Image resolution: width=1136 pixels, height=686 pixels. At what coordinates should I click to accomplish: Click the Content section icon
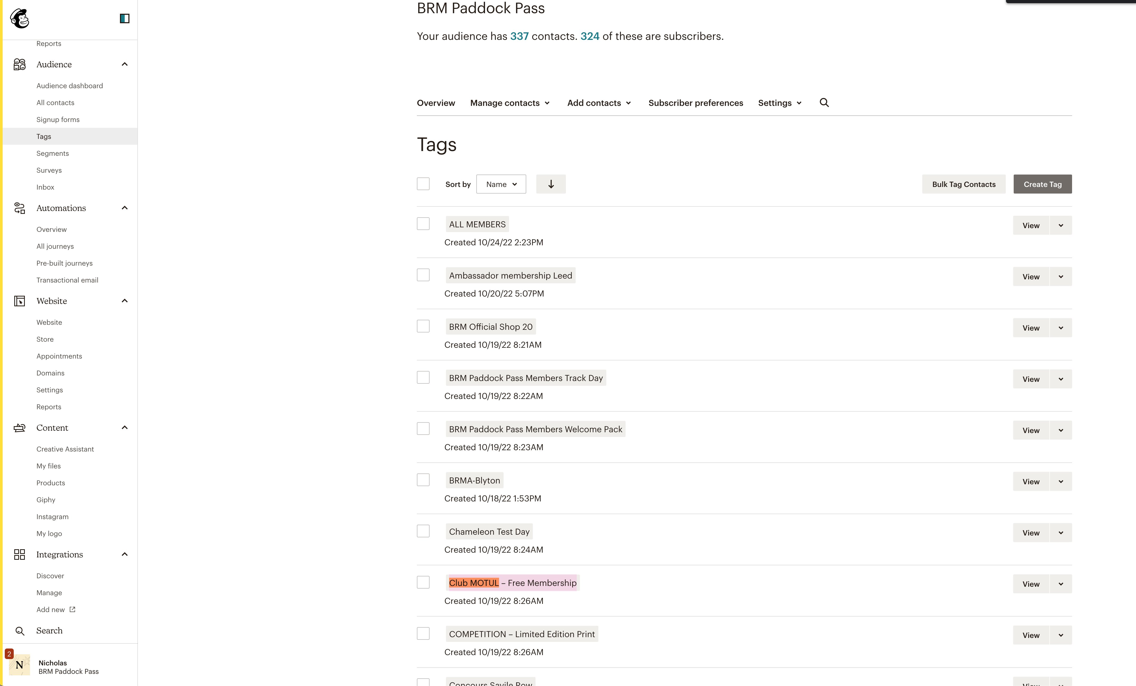(19, 428)
